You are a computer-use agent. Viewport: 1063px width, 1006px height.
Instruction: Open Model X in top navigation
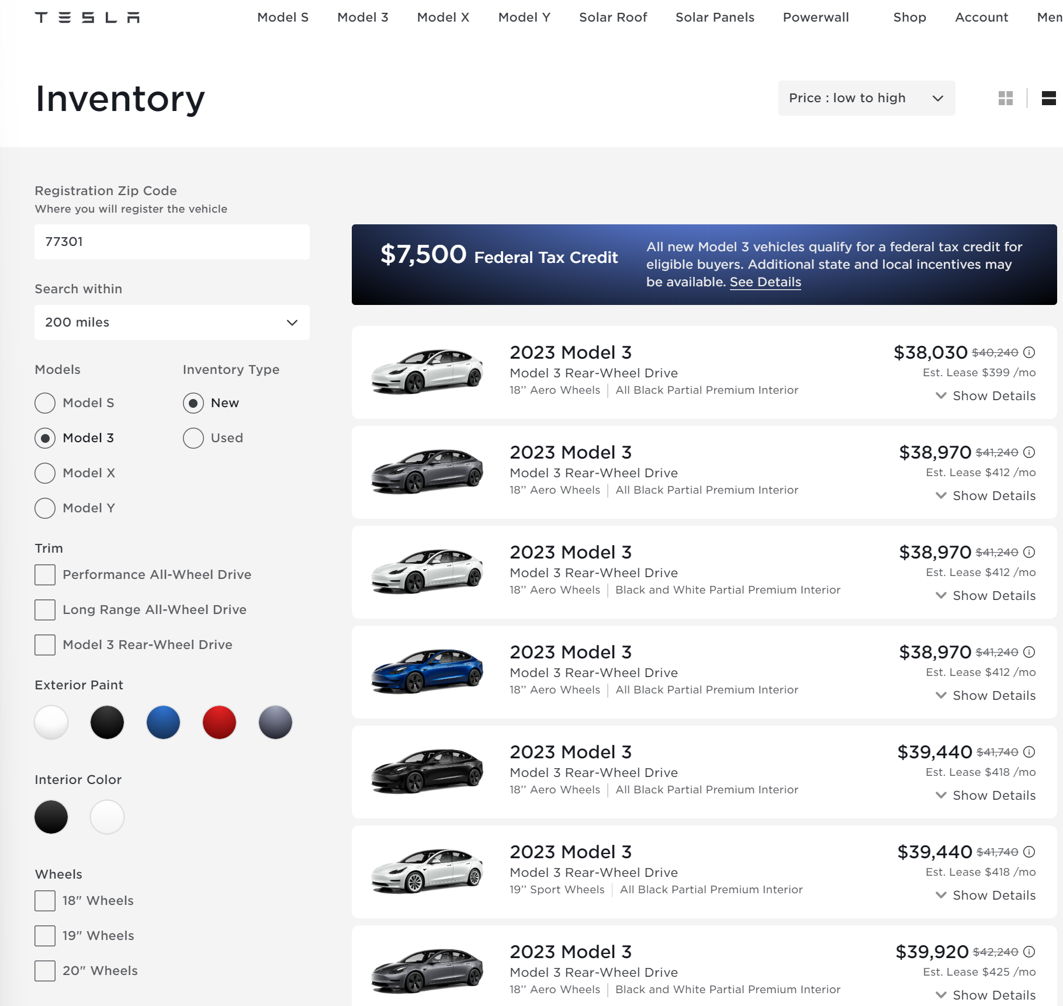pyautogui.click(x=443, y=18)
